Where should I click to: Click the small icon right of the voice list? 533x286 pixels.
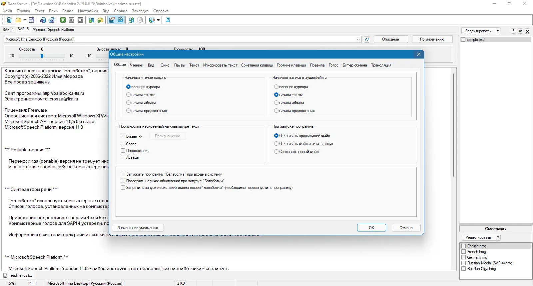coord(367,39)
